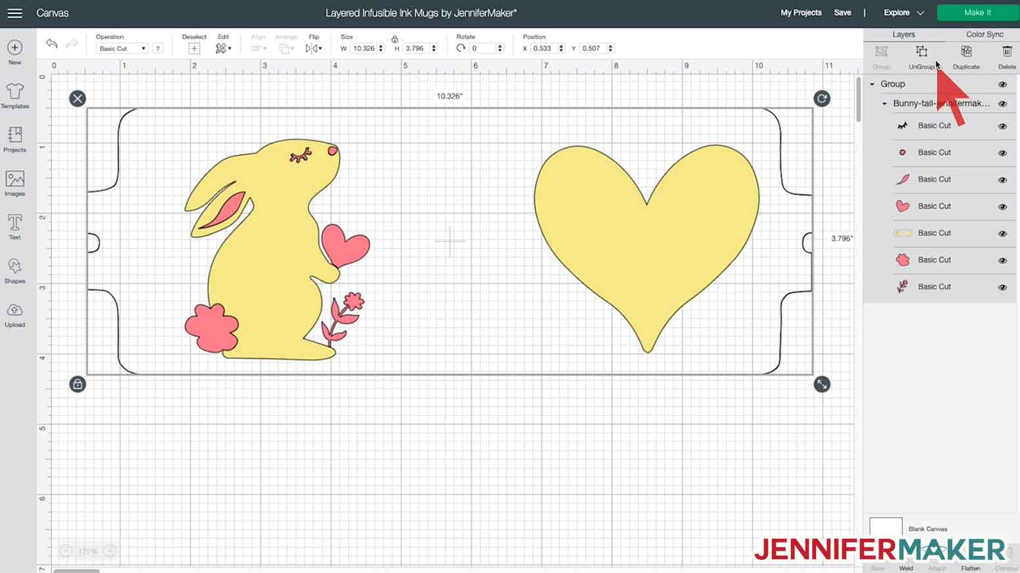
Task: Click the Operation help question mark
Action: pos(158,49)
